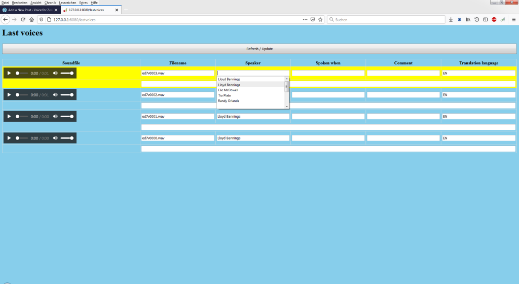Play the ed7v0003.wav audio clip

pyautogui.click(x=9, y=73)
